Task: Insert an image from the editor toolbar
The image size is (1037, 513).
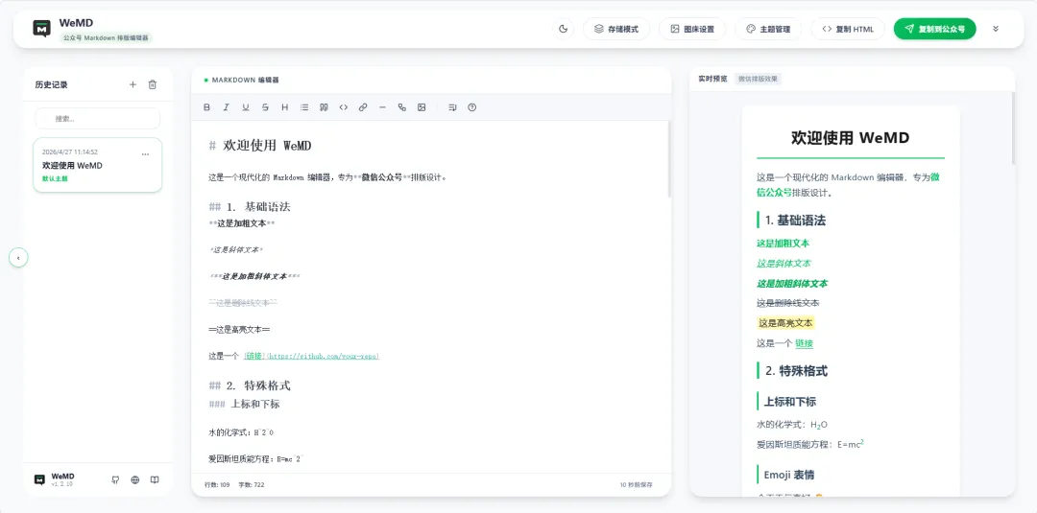Action: click(422, 107)
